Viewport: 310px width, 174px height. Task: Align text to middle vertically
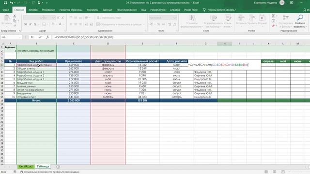[x=76, y=18]
